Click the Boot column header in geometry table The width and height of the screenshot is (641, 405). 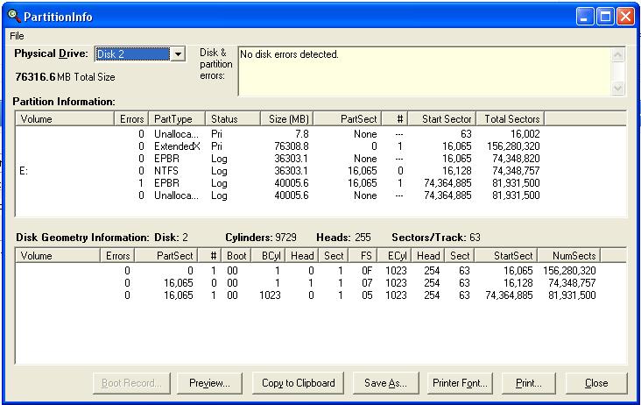(x=236, y=256)
